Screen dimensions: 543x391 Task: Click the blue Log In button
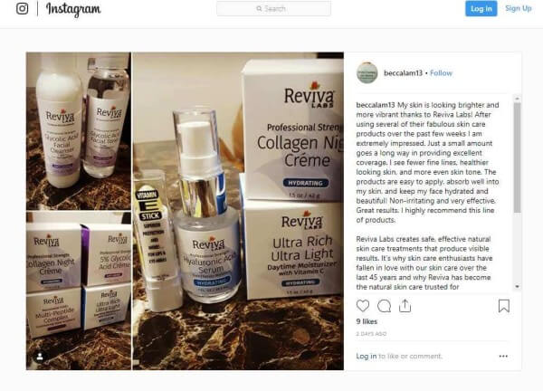point(481,9)
